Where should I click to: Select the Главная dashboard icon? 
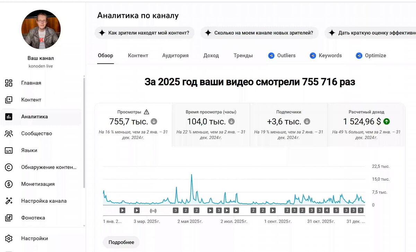[9, 83]
